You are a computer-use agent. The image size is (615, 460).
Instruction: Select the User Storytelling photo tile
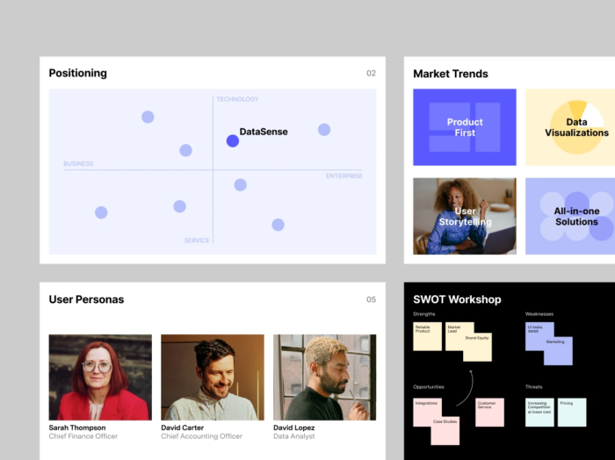coord(465,216)
